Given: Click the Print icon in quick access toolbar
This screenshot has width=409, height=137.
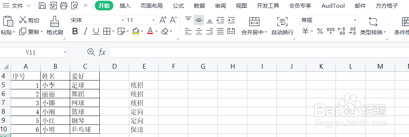Looking at the screenshot, I should [x=64, y=6].
